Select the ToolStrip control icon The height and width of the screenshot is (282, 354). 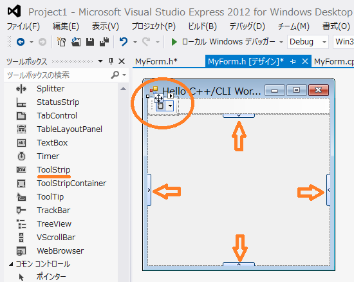pyautogui.click(x=21, y=170)
